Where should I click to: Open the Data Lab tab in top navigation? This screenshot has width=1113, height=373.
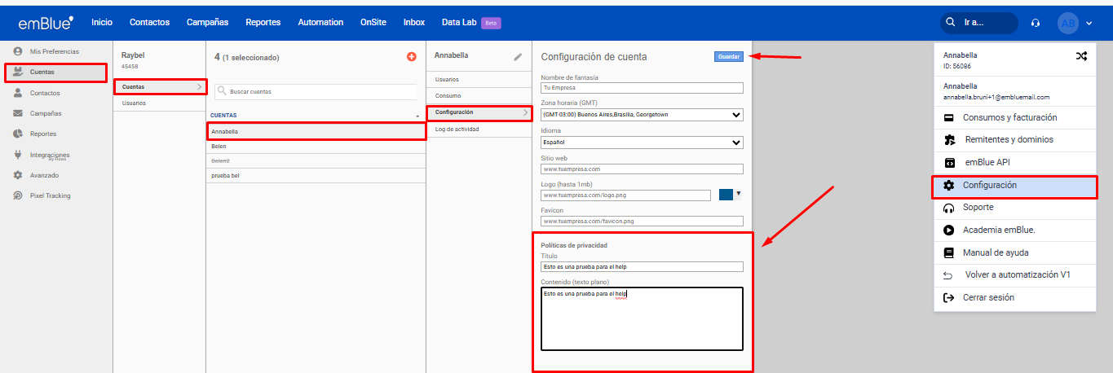[x=461, y=22]
